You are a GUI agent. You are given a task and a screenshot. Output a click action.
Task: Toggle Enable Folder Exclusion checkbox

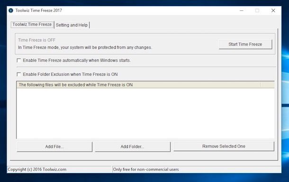18,74
